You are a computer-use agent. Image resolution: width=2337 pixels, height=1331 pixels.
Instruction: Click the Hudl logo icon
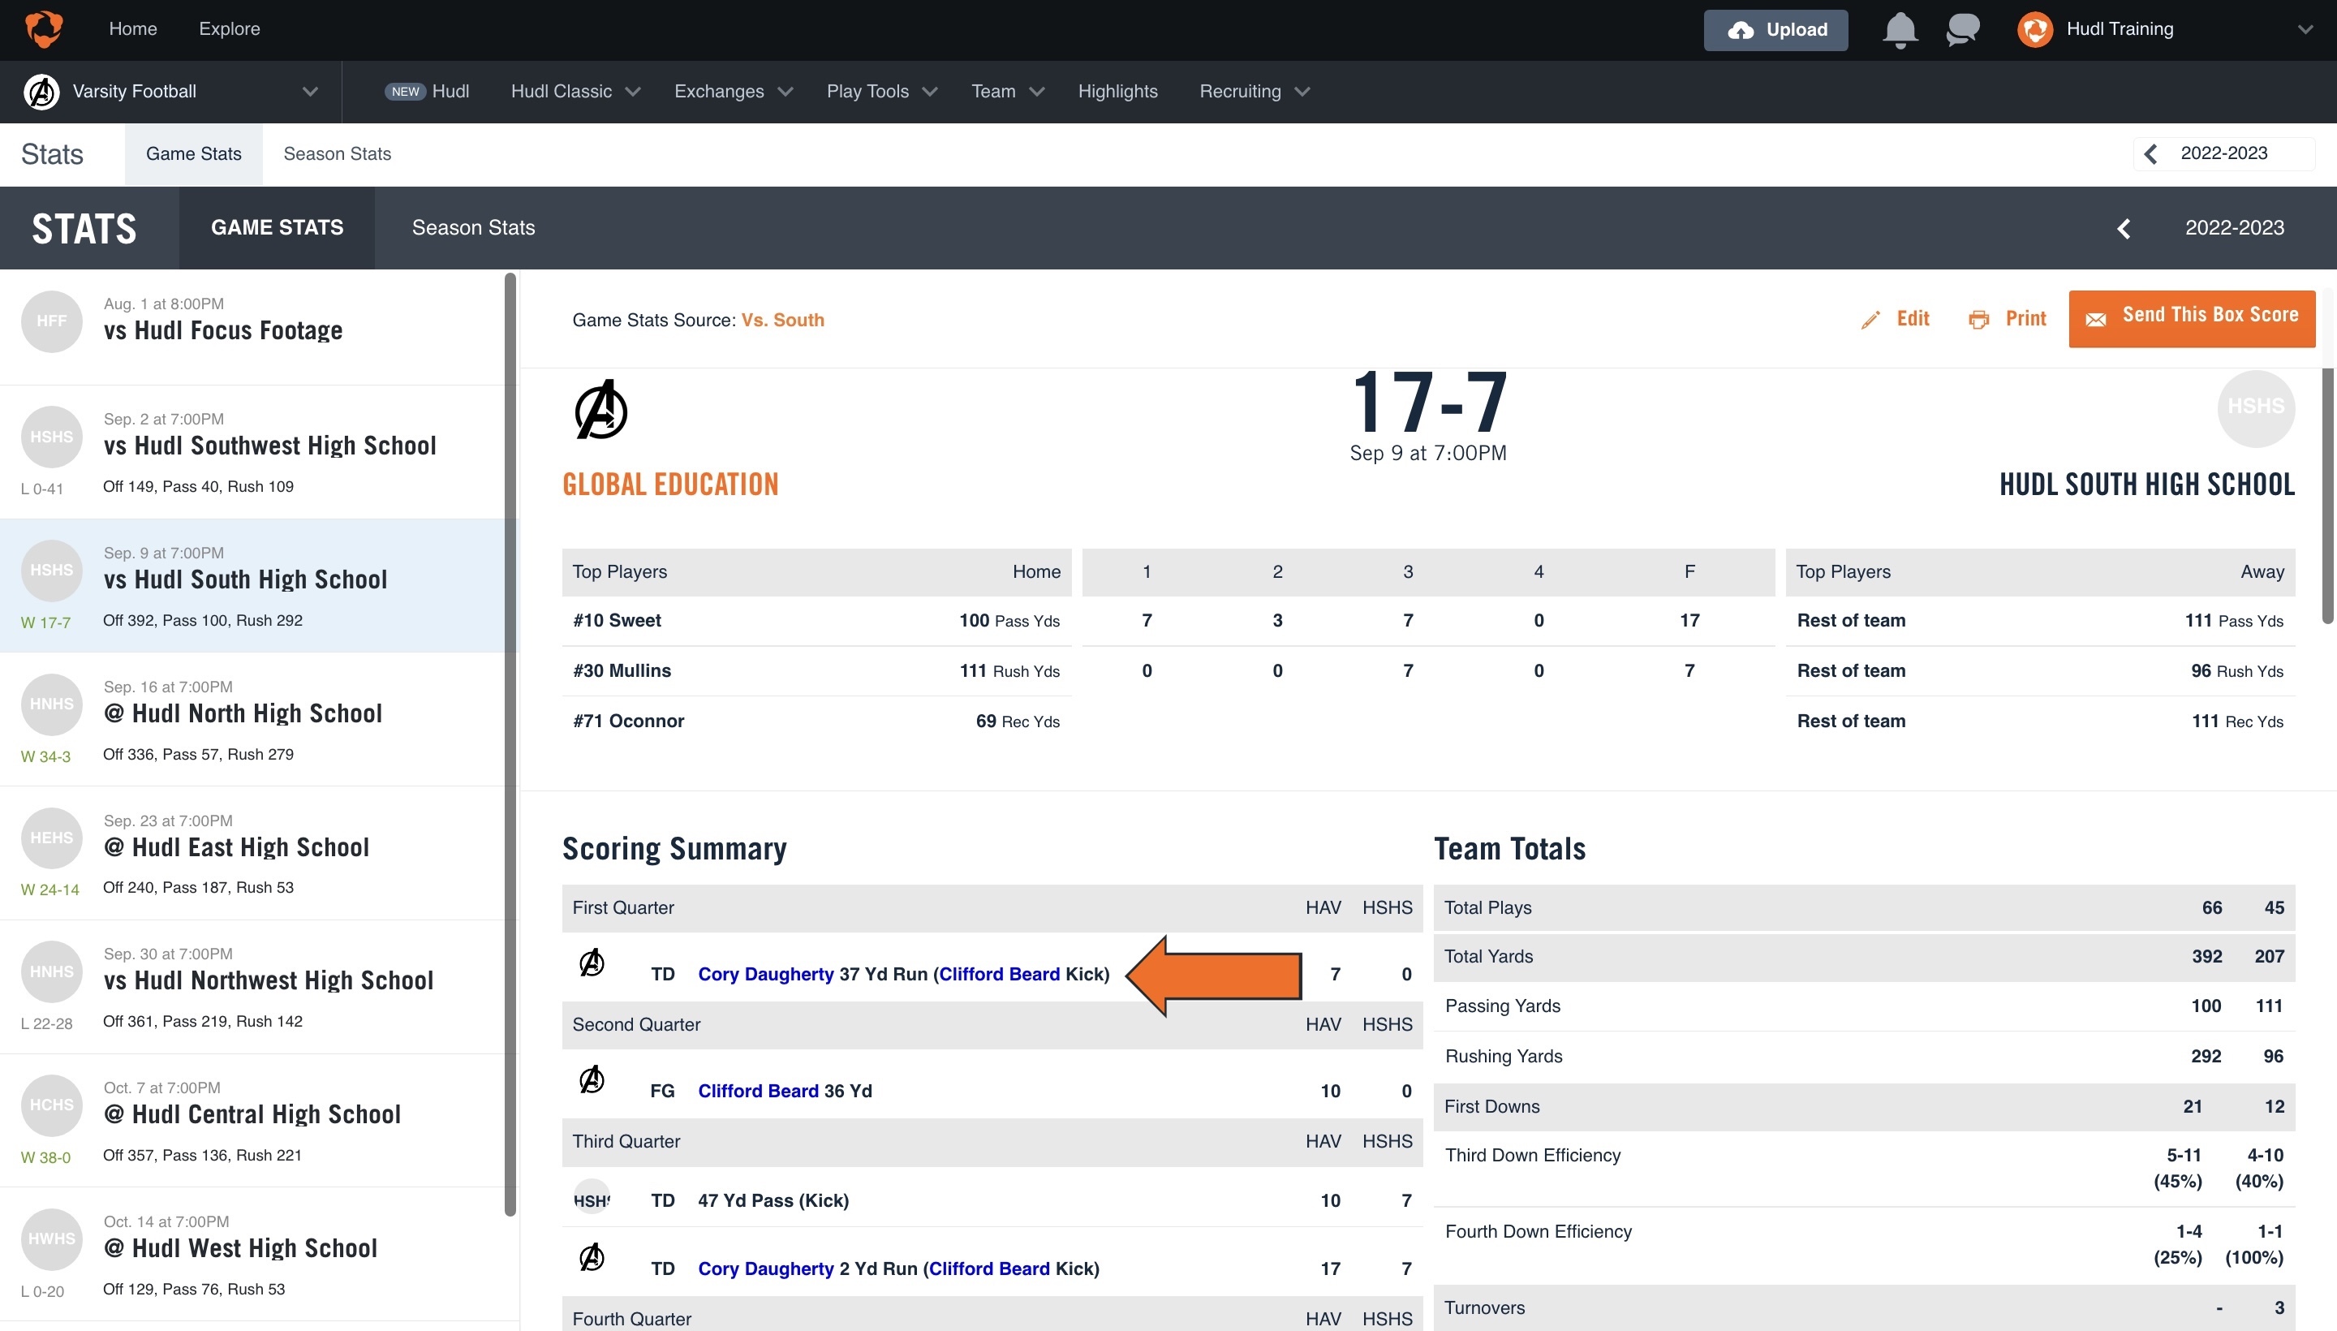(43, 29)
